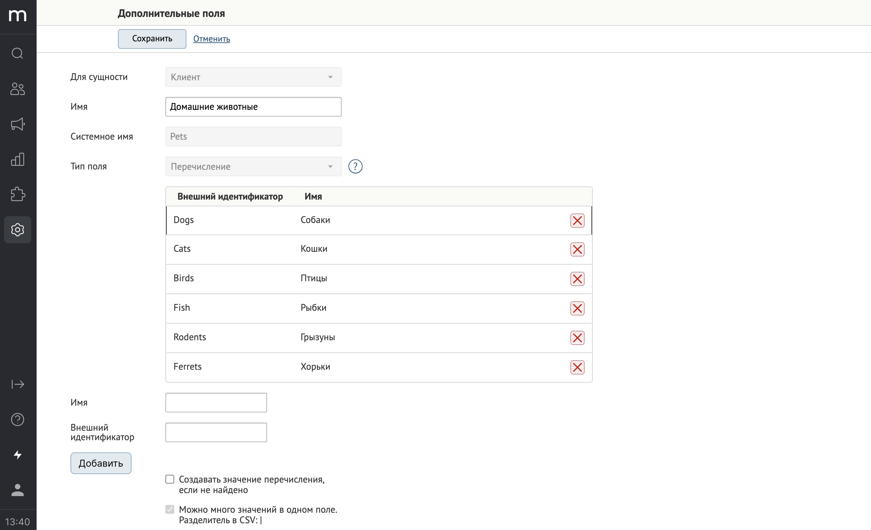Screen dimensions: 871x530
Task: Open the campaigns megaphone section
Action: click(x=17, y=124)
